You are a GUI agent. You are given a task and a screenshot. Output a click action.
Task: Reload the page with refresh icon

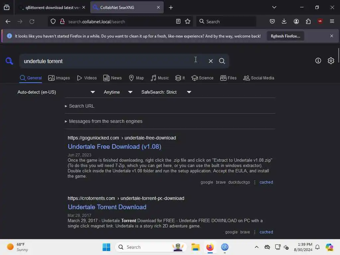tap(32, 22)
